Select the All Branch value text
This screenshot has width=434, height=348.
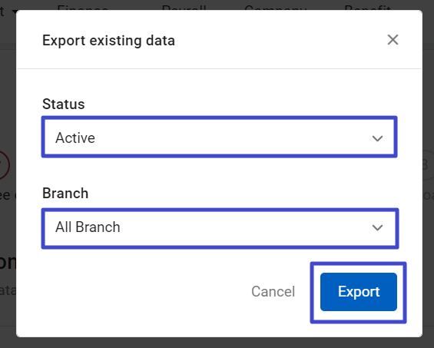(88, 227)
